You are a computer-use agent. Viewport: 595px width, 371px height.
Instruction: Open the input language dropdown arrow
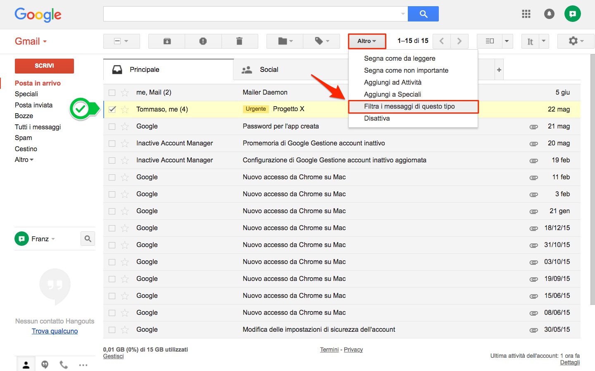544,41
